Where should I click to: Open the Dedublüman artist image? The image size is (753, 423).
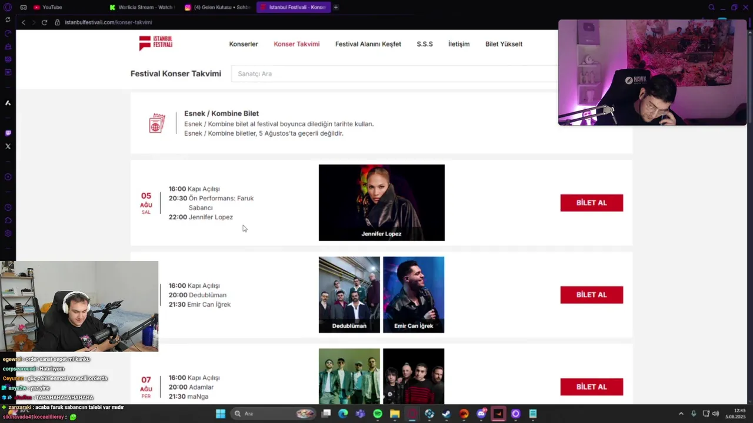(349, 295)
